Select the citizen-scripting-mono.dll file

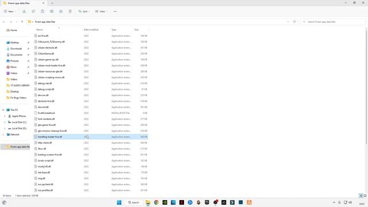click(51, 78)
